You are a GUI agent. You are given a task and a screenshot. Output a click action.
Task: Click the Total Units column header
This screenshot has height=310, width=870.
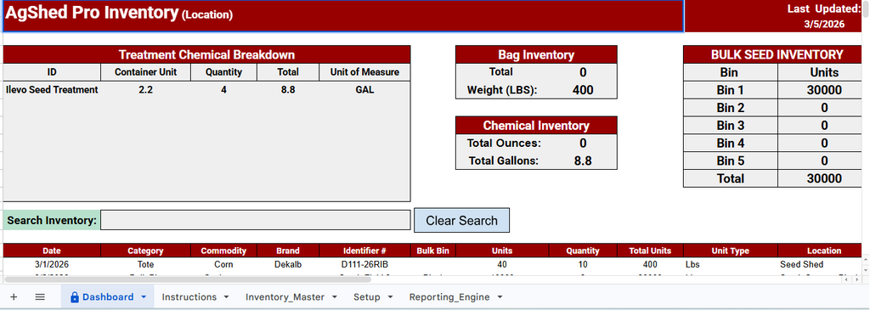(x=650, y=251)
